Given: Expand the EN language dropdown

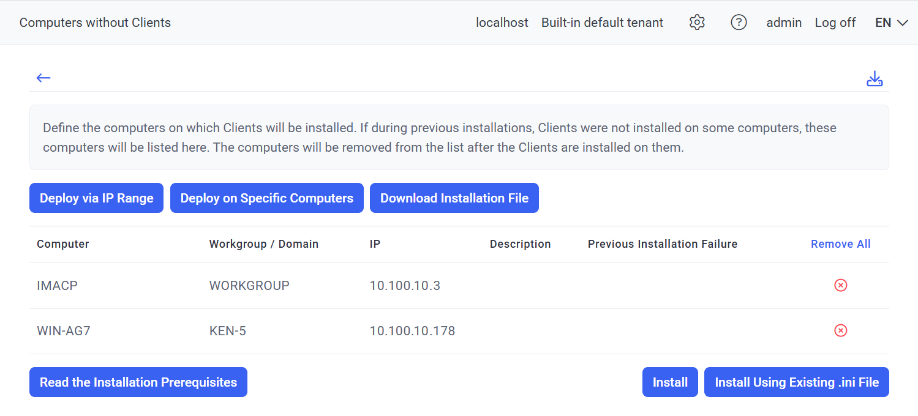Looking at the screenshot, I should (x=891, y=23).
